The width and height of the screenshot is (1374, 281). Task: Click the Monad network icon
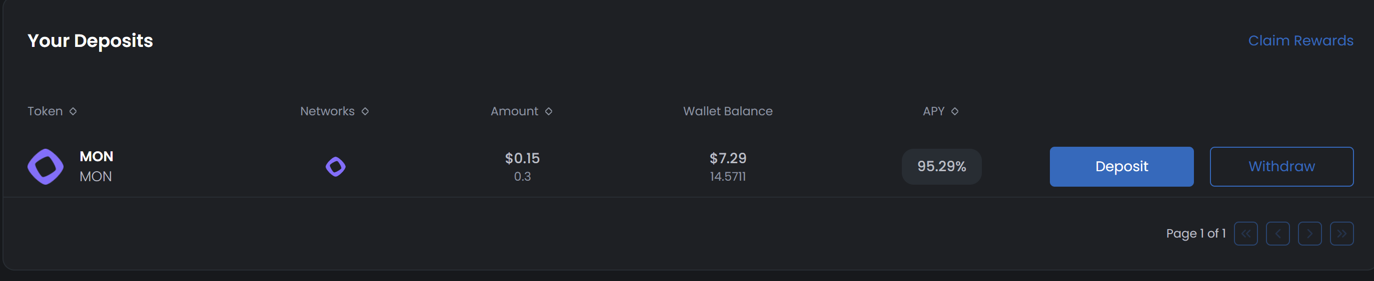tap(336, 167)
